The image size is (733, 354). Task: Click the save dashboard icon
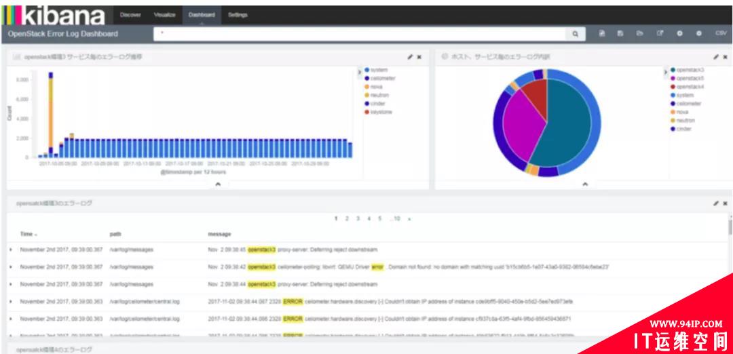tap(620, 34)
